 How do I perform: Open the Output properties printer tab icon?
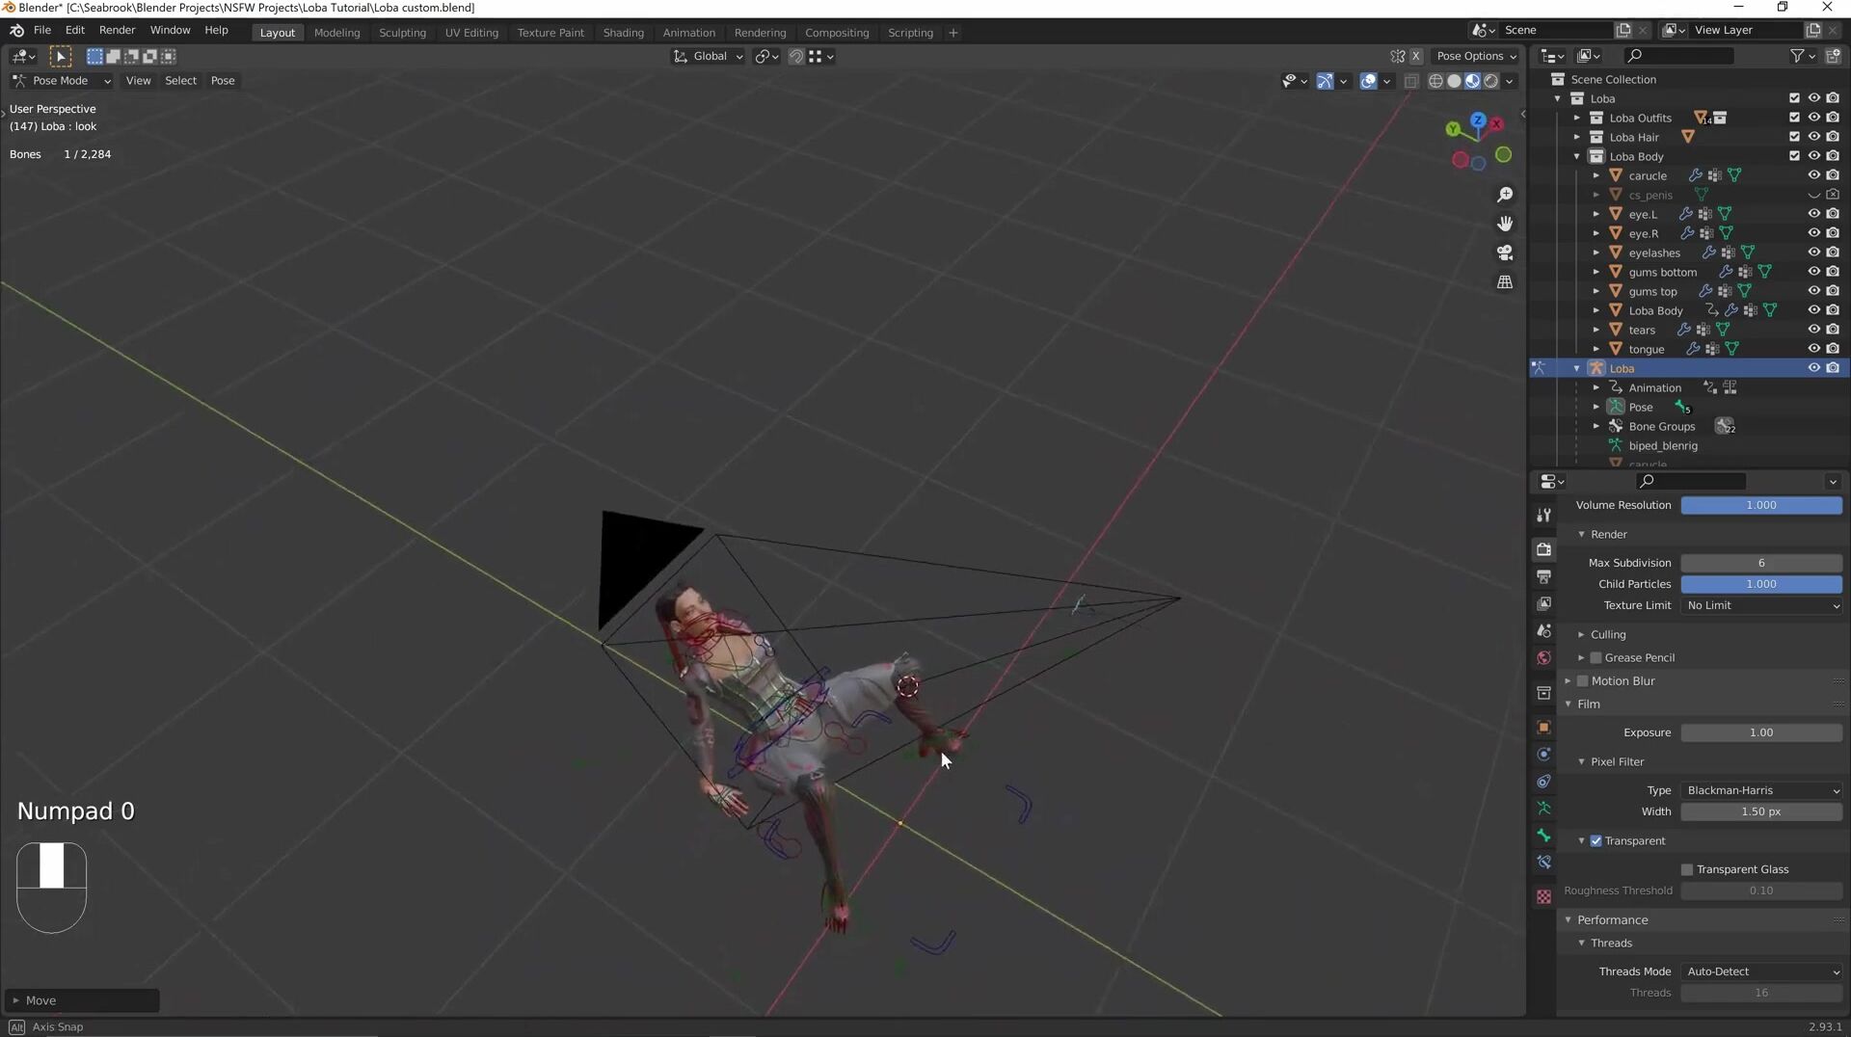[x=1543, y=576]
